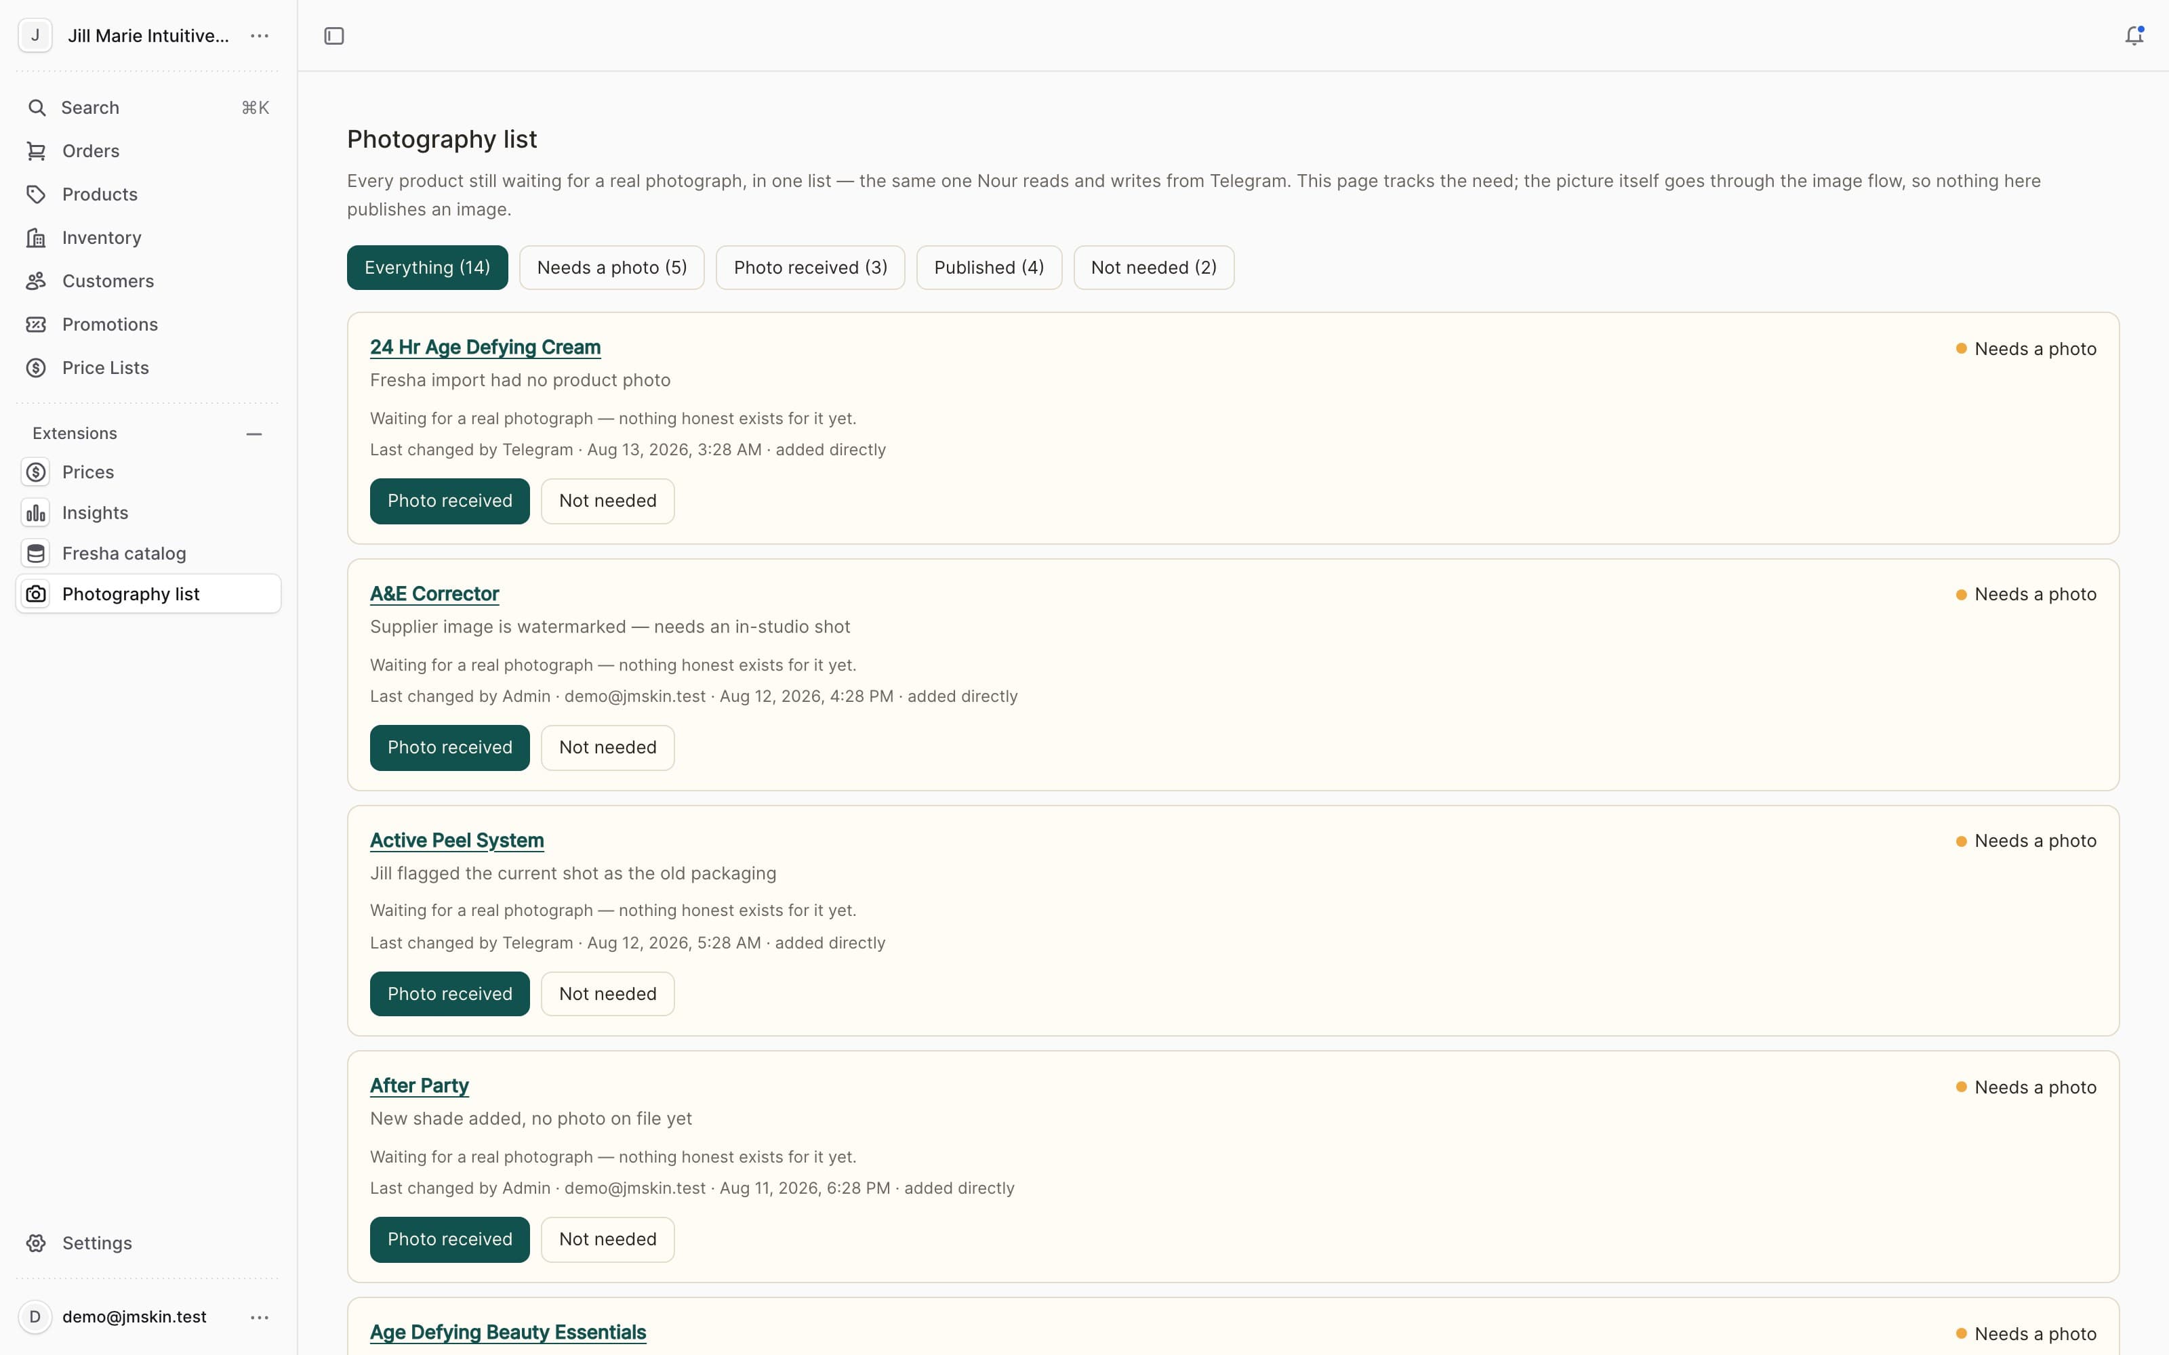This screenshot has height=1355, width=2169.
Task: Open the Prices extension
Action: click(x=88, y=472)
